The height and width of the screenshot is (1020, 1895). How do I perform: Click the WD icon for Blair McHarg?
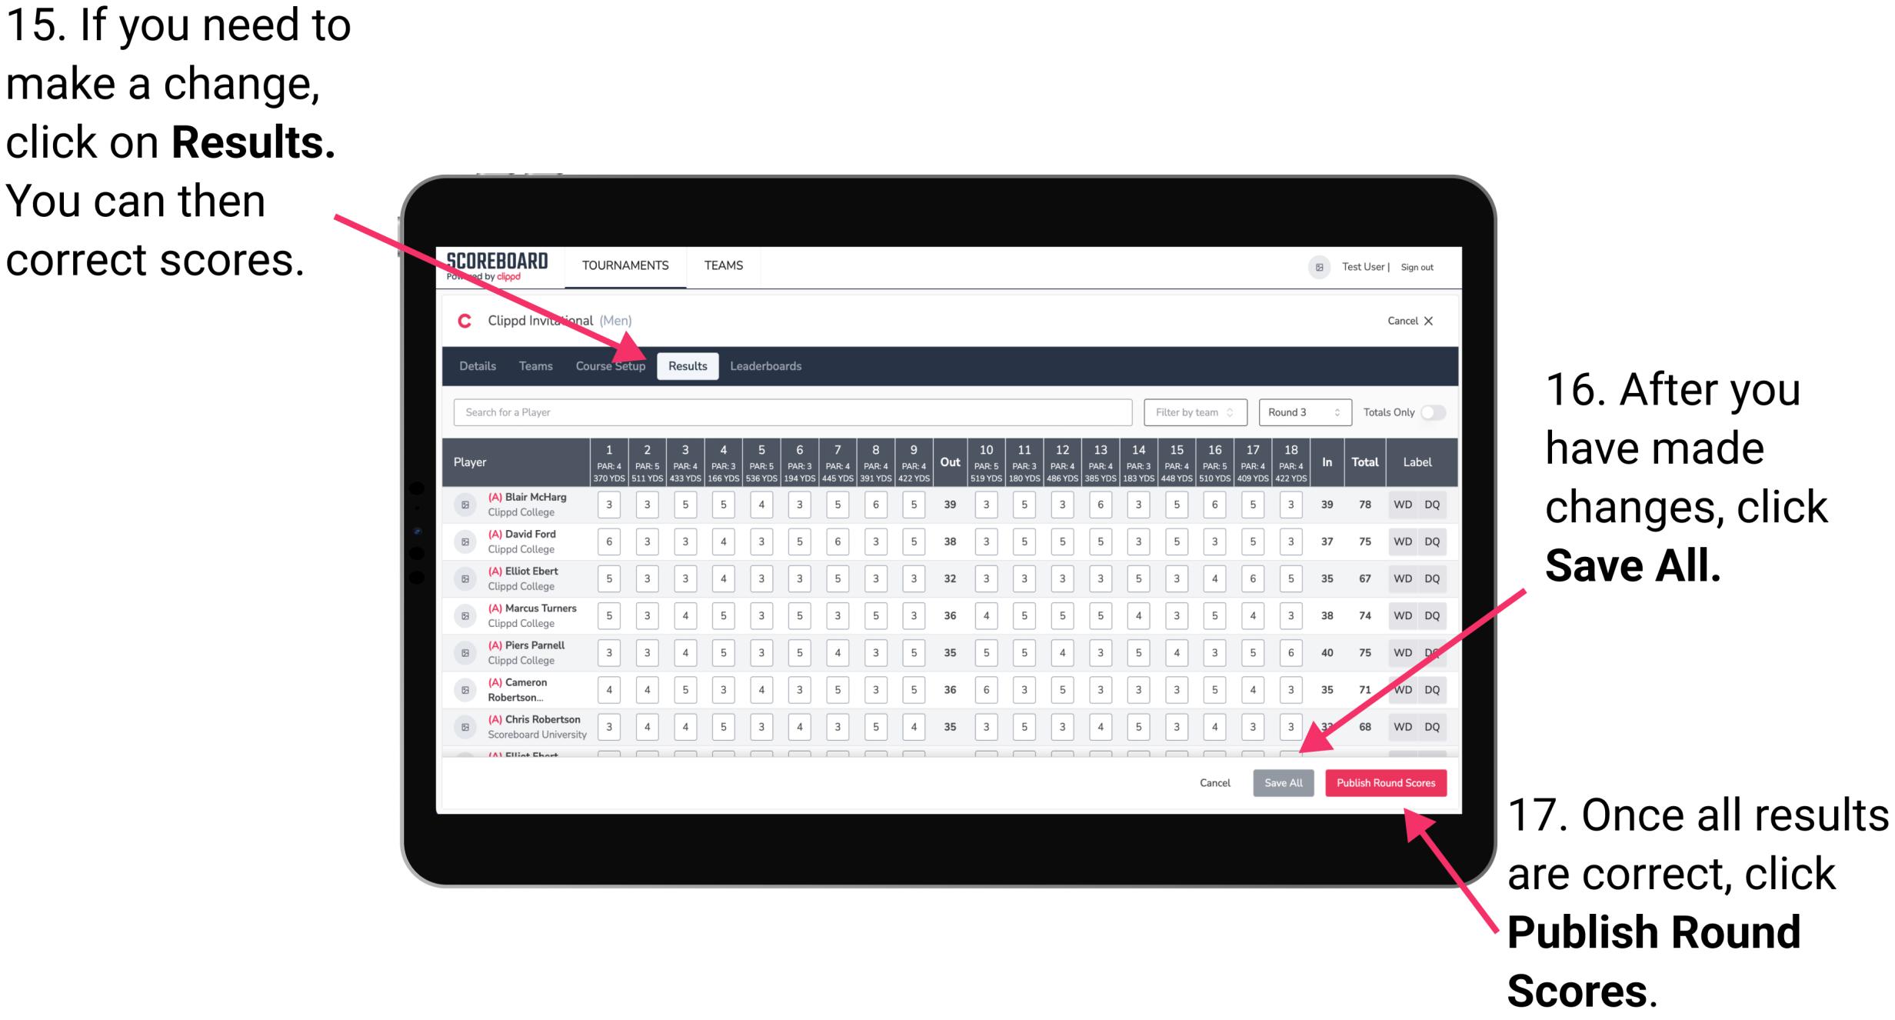pos(1397,505)
